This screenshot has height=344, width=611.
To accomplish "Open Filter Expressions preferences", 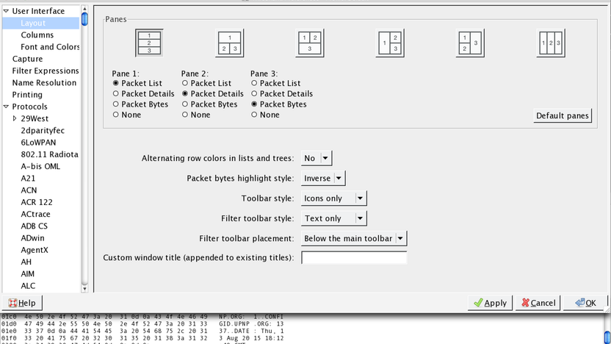I will coord(46,71).
